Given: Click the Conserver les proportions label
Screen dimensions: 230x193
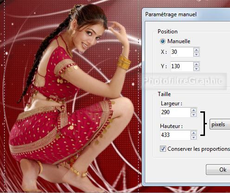Looking at the screenshot, I should click(x=198, y=149).
